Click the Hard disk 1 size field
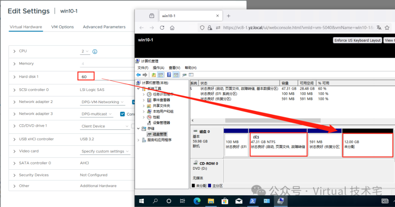395x207 pixels. click(86, 77)
